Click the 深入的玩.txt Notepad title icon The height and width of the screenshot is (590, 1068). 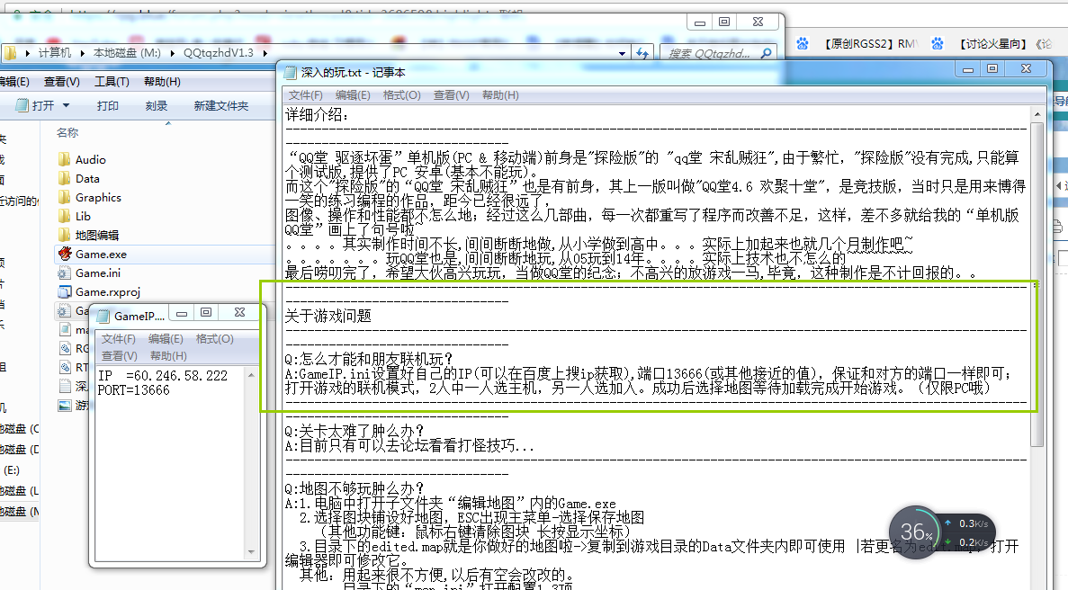coord(291,72)
